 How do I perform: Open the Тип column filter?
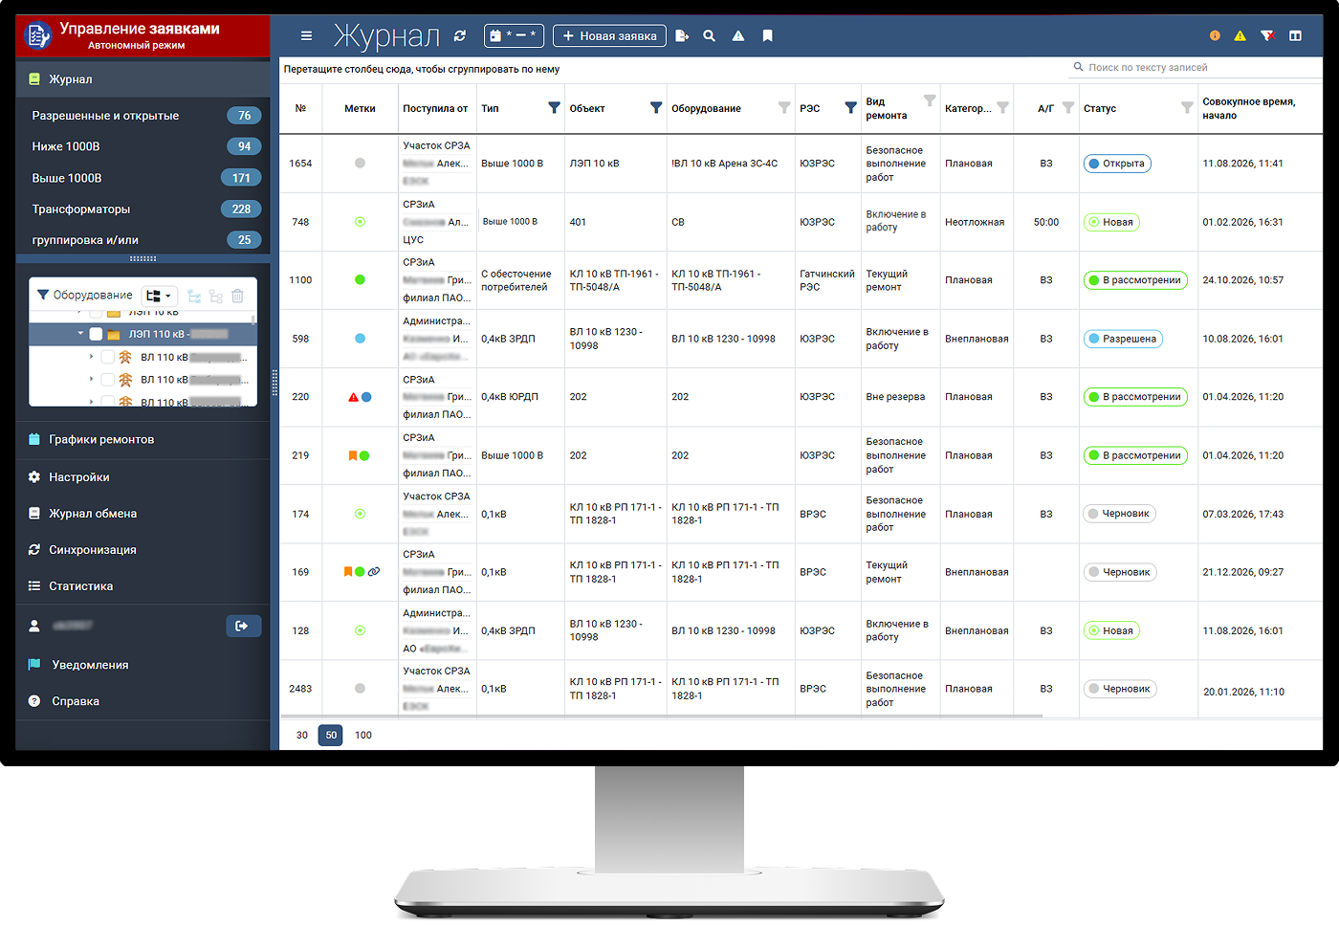(554, 108)
